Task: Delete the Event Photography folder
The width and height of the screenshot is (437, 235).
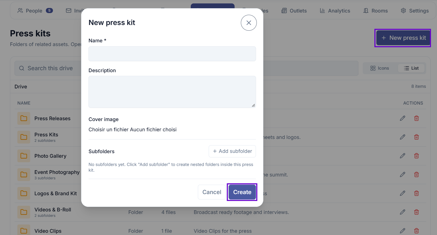Action: [416, 174]
